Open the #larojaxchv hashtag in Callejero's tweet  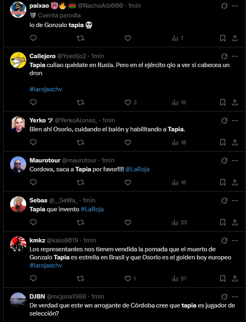coord(46,89)
